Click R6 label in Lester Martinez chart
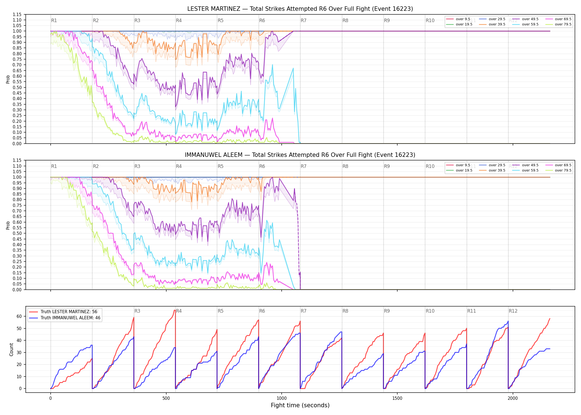 262,20
